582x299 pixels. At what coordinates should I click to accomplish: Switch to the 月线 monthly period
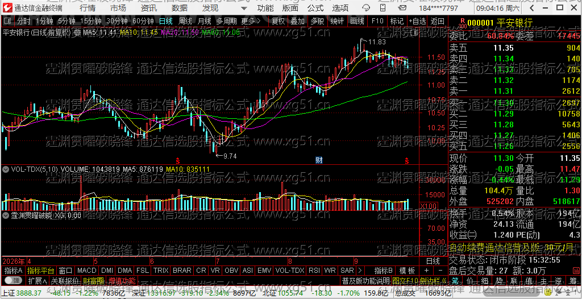(x=204, y=21)
